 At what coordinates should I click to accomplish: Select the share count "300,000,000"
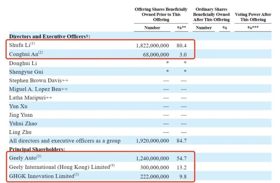155,168
